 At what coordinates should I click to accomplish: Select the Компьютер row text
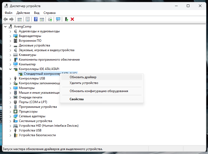coord(27,64)
